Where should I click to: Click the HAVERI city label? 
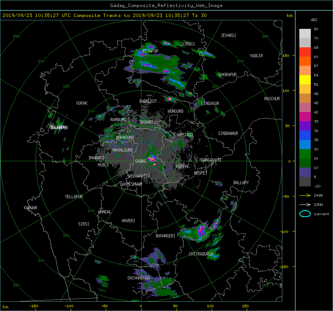point(128,221)
